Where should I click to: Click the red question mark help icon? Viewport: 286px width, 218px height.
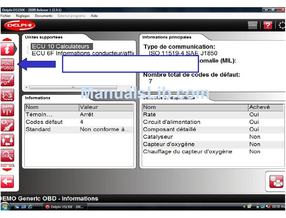click(x=268, y=25)
